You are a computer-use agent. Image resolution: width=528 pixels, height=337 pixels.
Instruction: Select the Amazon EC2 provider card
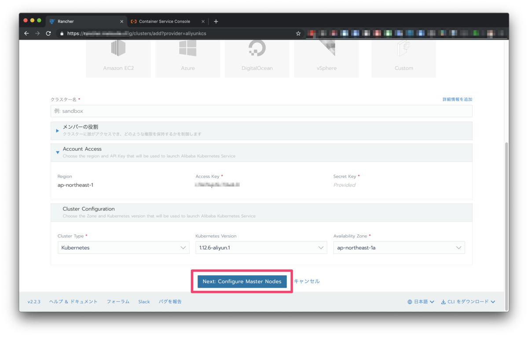click(x=118, y=59)
